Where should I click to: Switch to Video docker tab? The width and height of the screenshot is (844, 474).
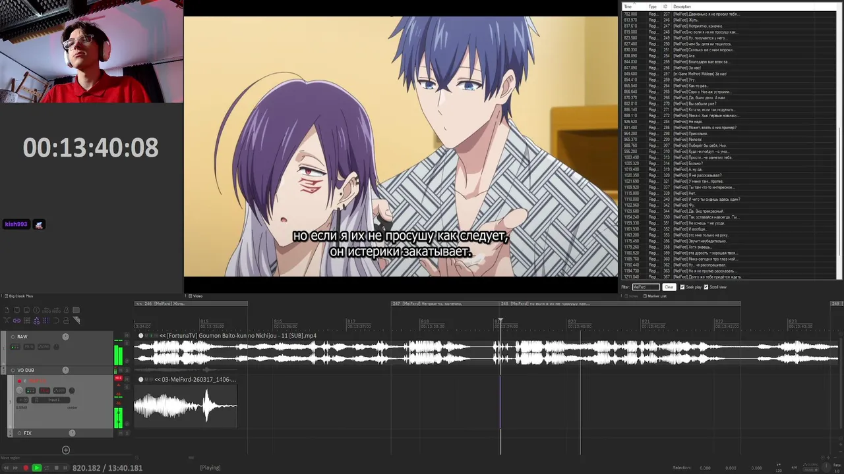pyautogui.click(x=196, y=296)
